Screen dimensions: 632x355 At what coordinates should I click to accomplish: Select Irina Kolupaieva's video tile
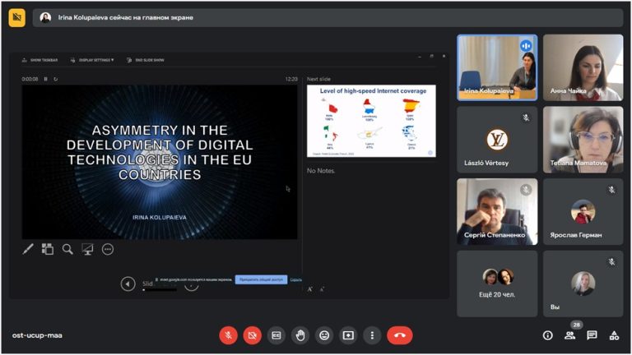point(497,67)
